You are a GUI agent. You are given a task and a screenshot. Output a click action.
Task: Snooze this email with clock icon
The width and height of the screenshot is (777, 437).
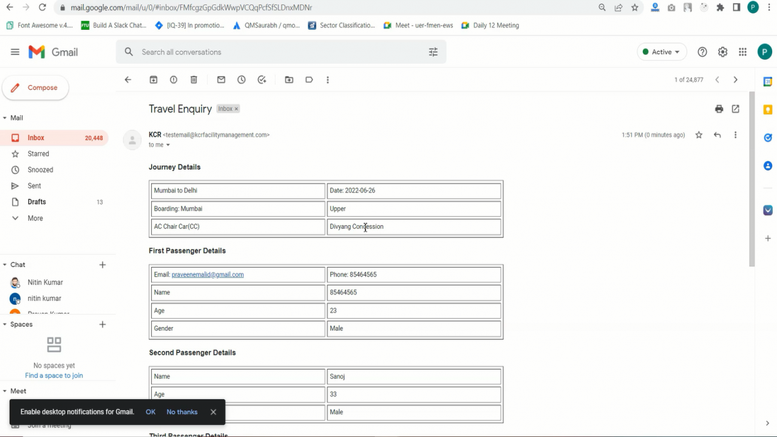pyautogui.click(x=242, y=80)
